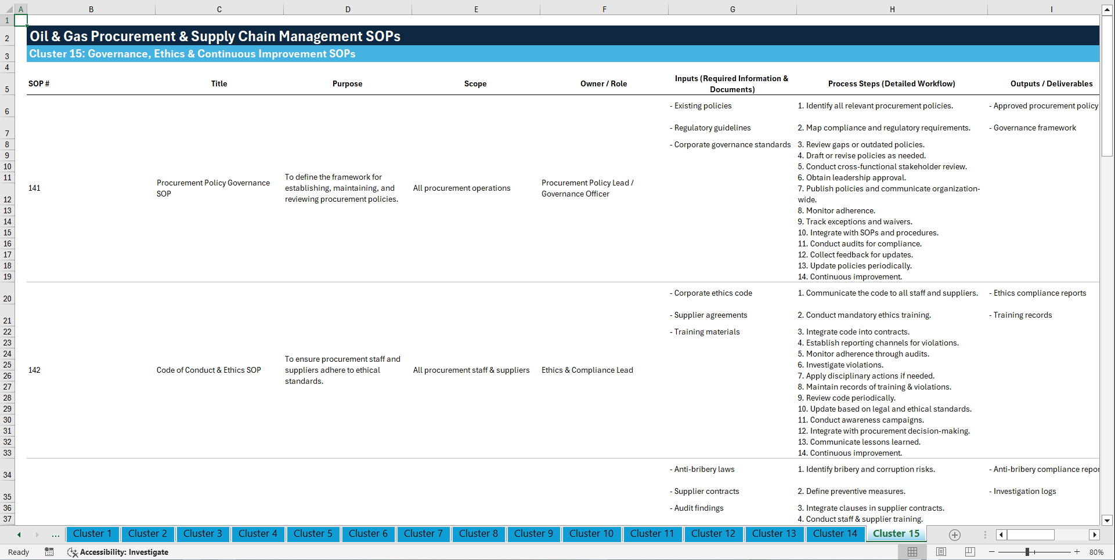Click the vertical scrollbar down arrow
Viewport: 1115px width, 560px height.
click(x=1108, y=521)
